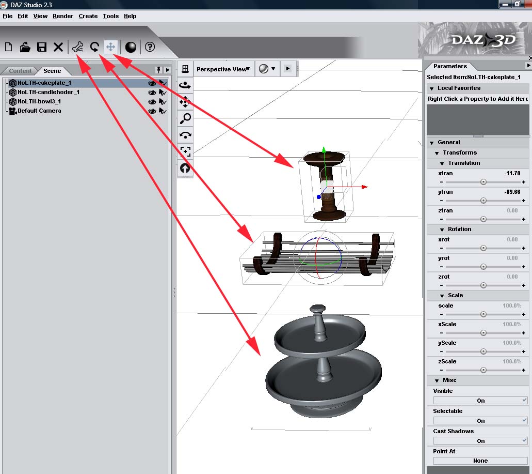The height and width of the screenshot is (474, 532).
Task: Click the New scene icon
Action: coord(8,47)
